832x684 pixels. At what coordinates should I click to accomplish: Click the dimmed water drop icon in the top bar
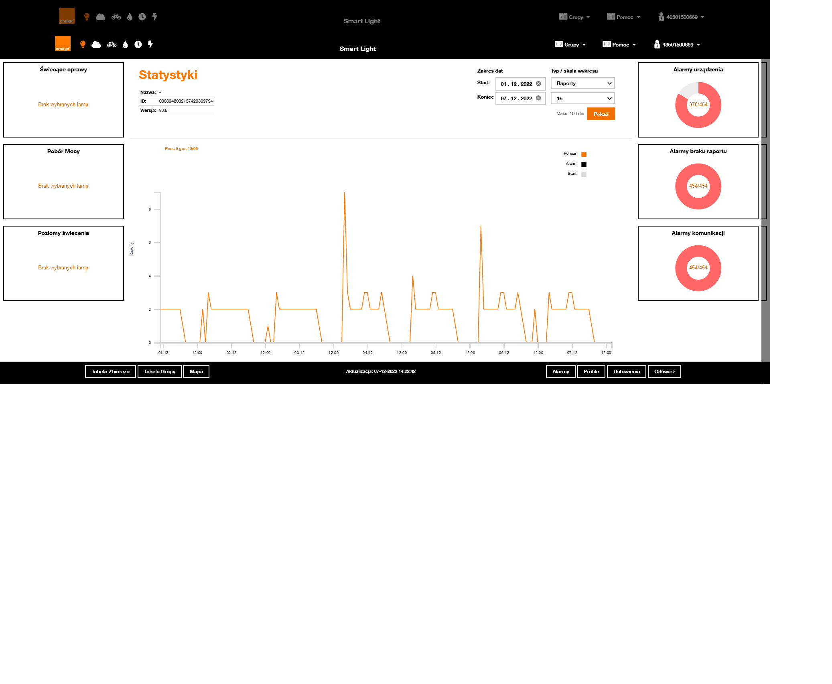[x=130, y=16]
